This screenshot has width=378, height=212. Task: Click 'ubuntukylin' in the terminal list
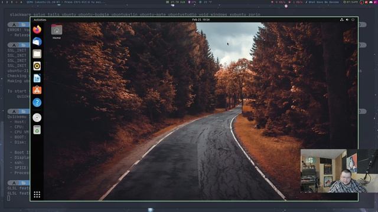[x=125, y=14]
